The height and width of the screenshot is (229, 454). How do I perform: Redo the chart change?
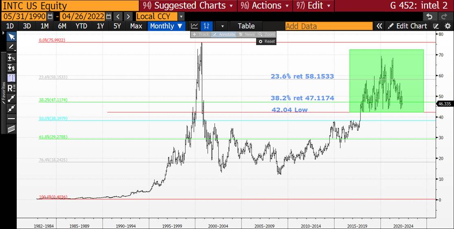(x=444, y=16)
